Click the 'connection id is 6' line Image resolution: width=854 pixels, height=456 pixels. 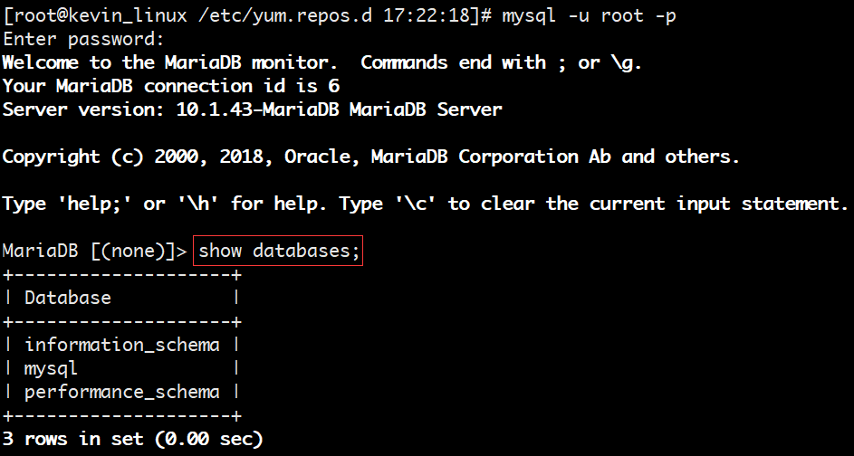pyautogui.click(x=171, y=86)
